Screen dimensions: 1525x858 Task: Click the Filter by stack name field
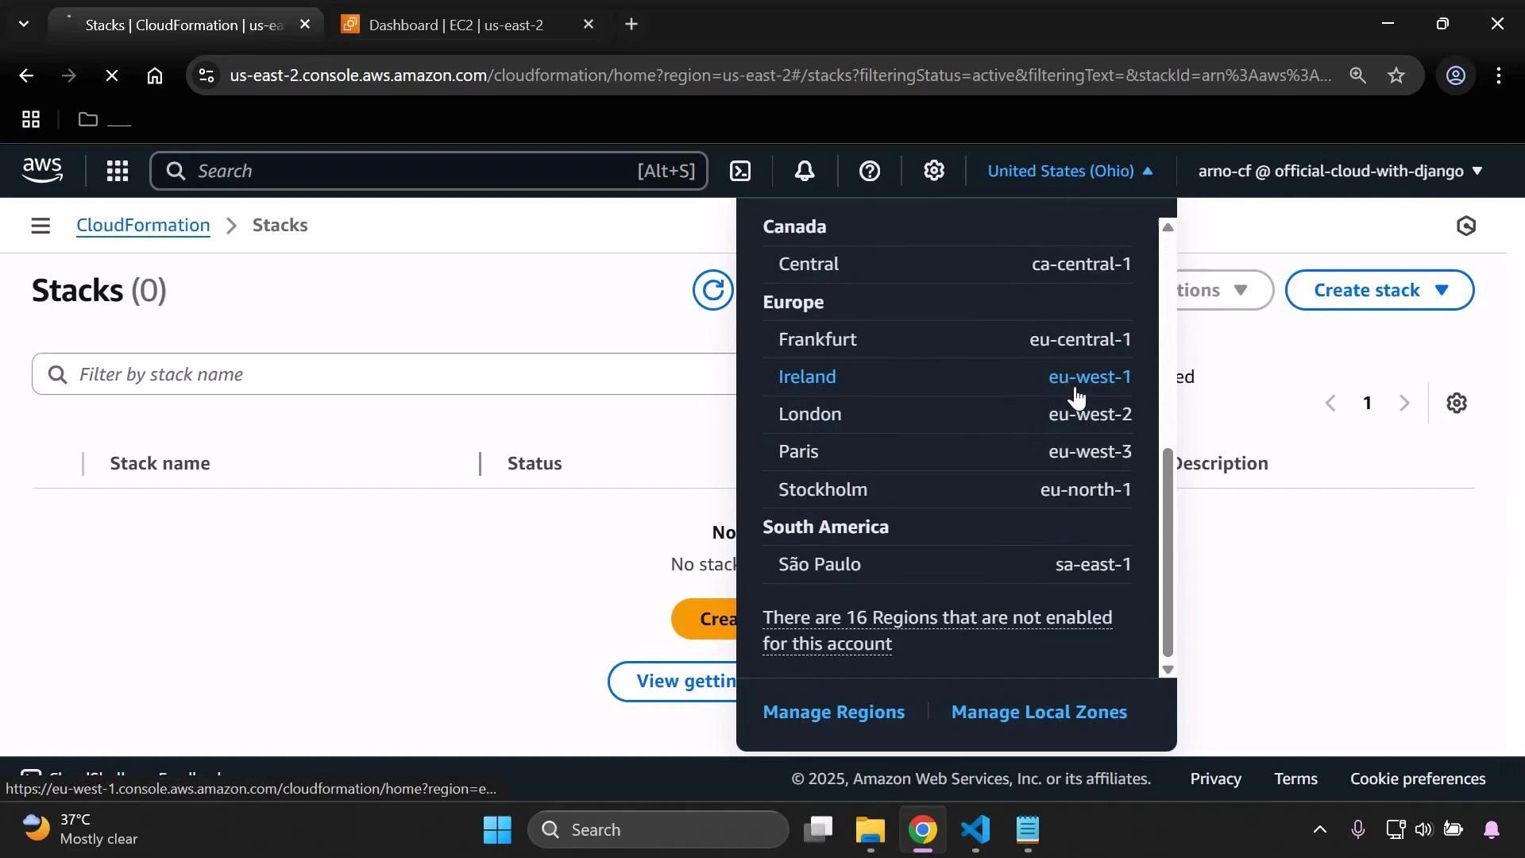[318, 374]
